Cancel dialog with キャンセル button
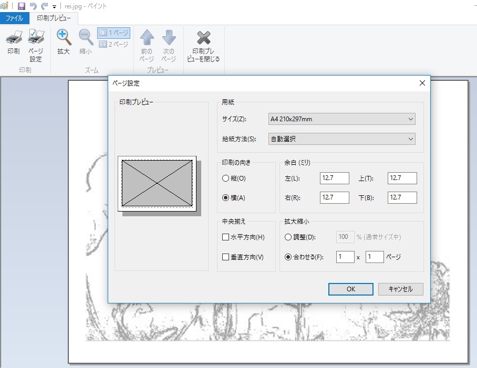The height and width of the screenshot is (368, 477). tap(401, 289)
